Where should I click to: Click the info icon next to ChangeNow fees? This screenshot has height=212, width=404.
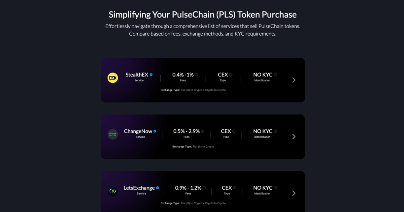[202, 131]
